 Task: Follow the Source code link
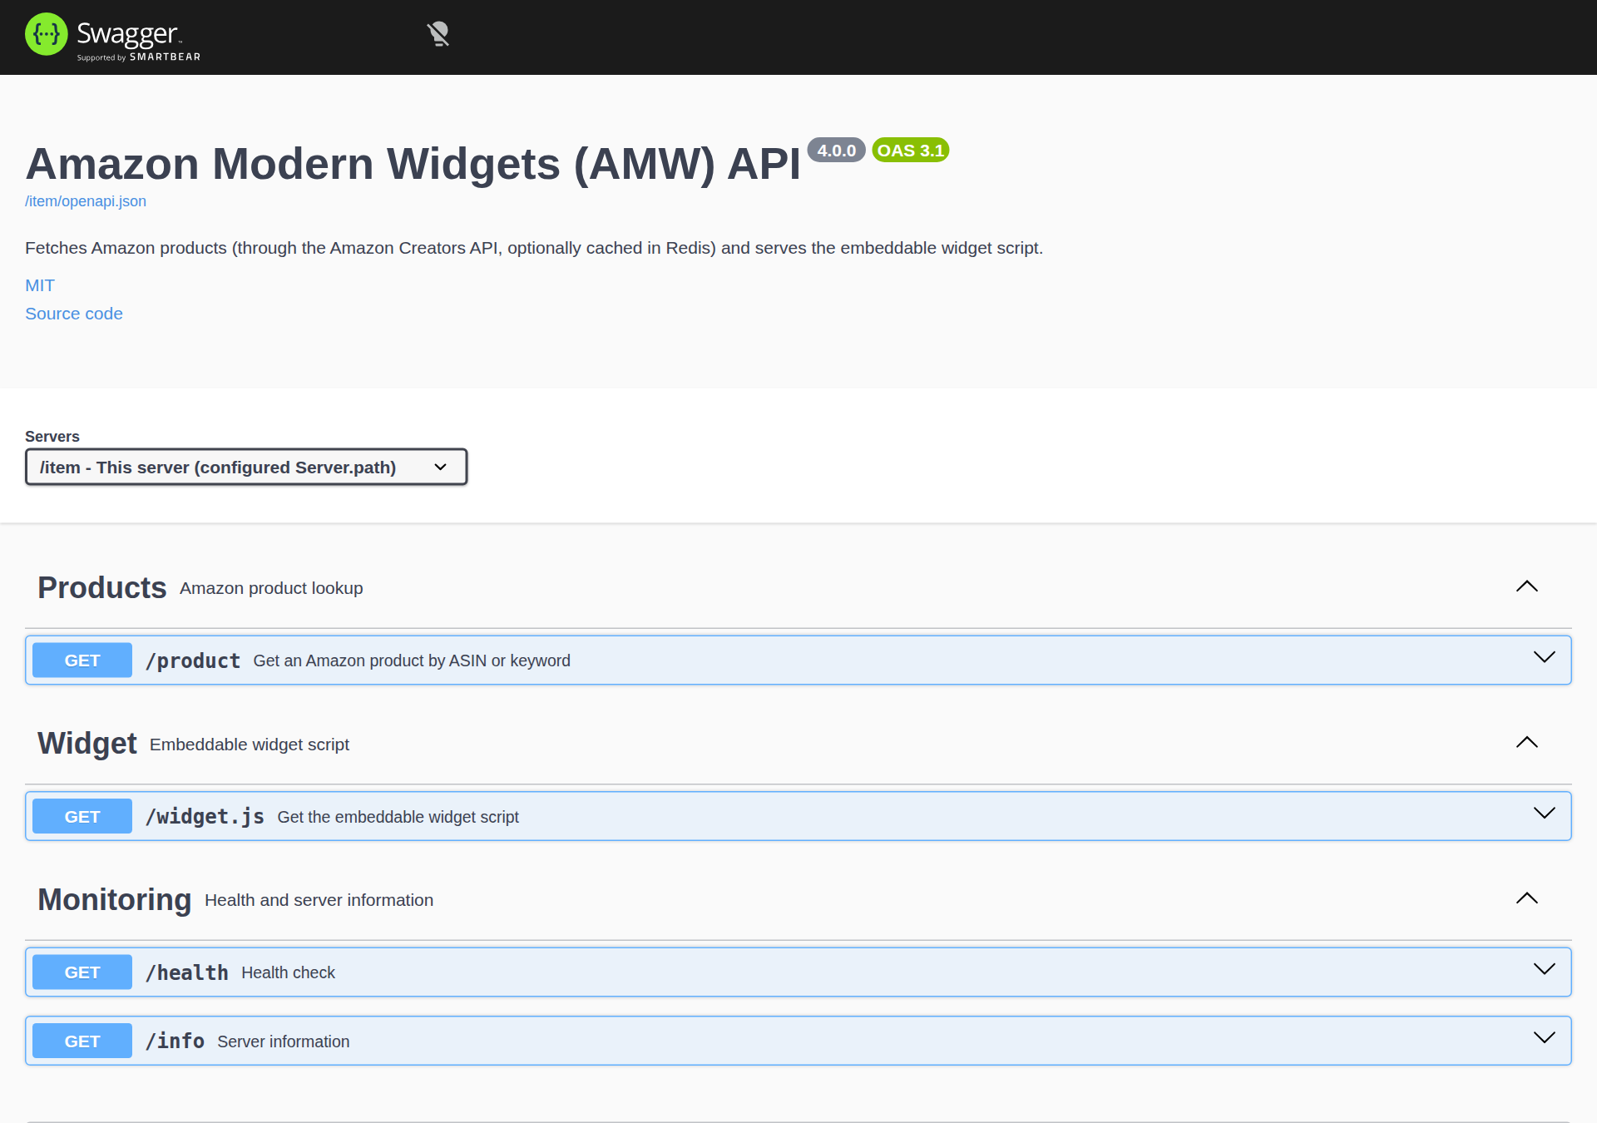coord(74,314)
